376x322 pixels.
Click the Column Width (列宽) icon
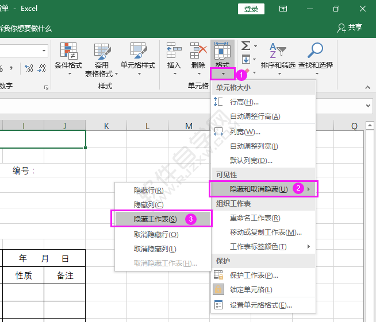click(x=218, y=131)
